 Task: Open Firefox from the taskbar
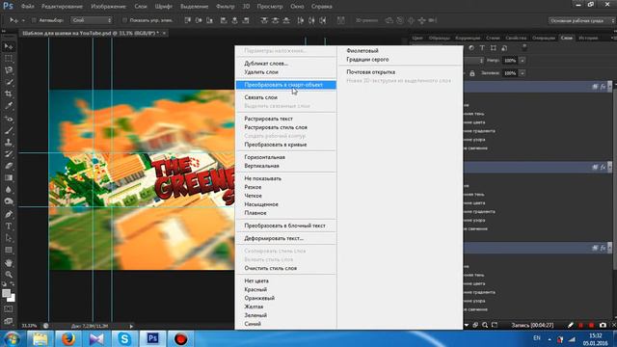click(x=67, y=338)
